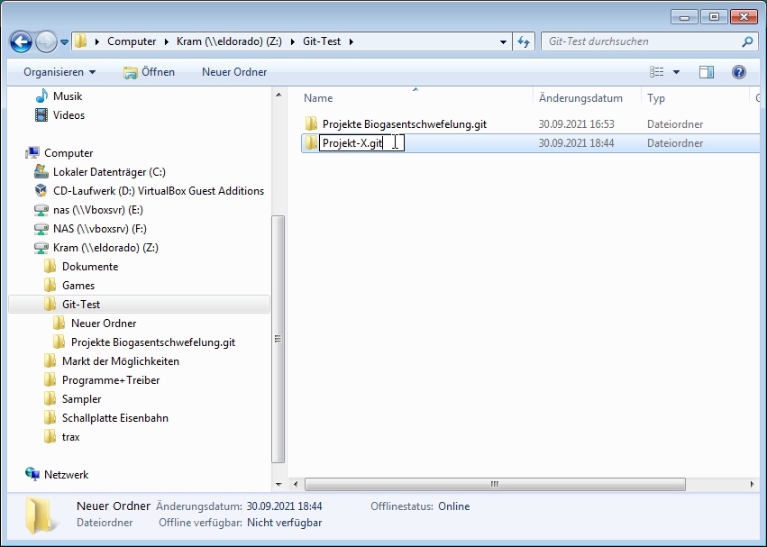
Task: Click the navigation pane scroll down arrow
Action: pyautogui.click(x=278, y=485)
